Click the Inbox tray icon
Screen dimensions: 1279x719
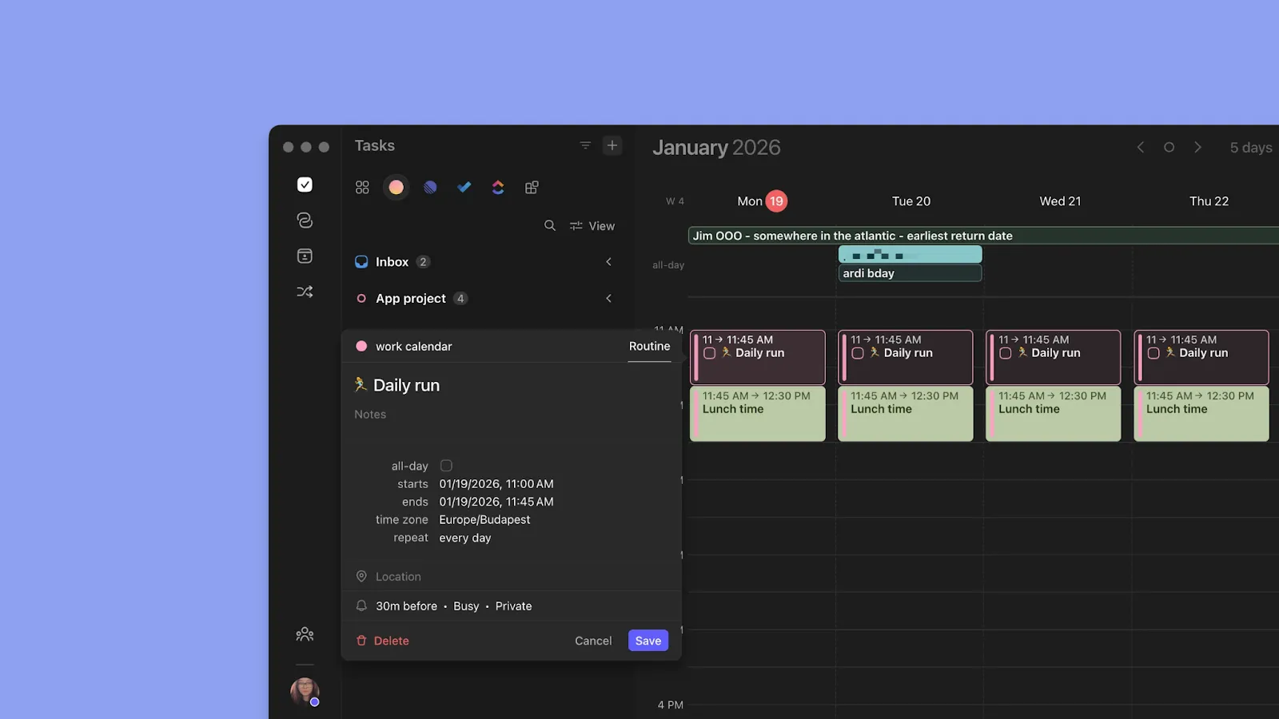click(x=361, y=262)
